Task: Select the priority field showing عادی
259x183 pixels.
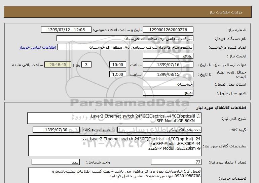Action: tap(168, 56)
